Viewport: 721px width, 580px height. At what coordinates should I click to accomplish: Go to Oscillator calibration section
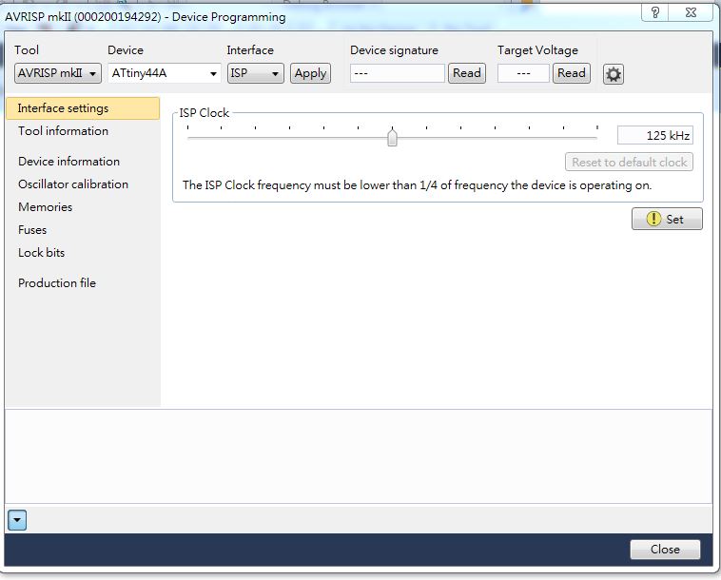(73, 184)
